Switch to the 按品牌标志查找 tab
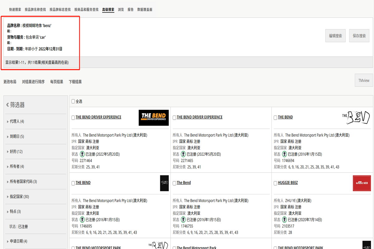Screen dimensions: 374x249 [60, 10]
